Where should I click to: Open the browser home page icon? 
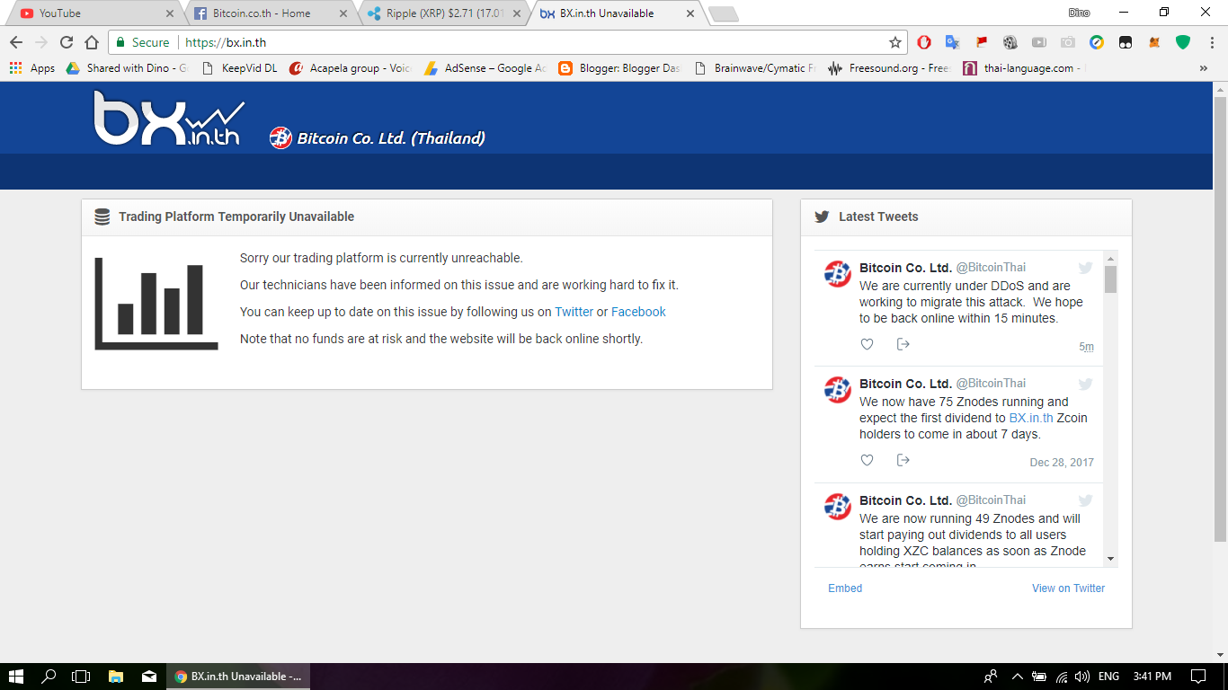pos(92,42)
